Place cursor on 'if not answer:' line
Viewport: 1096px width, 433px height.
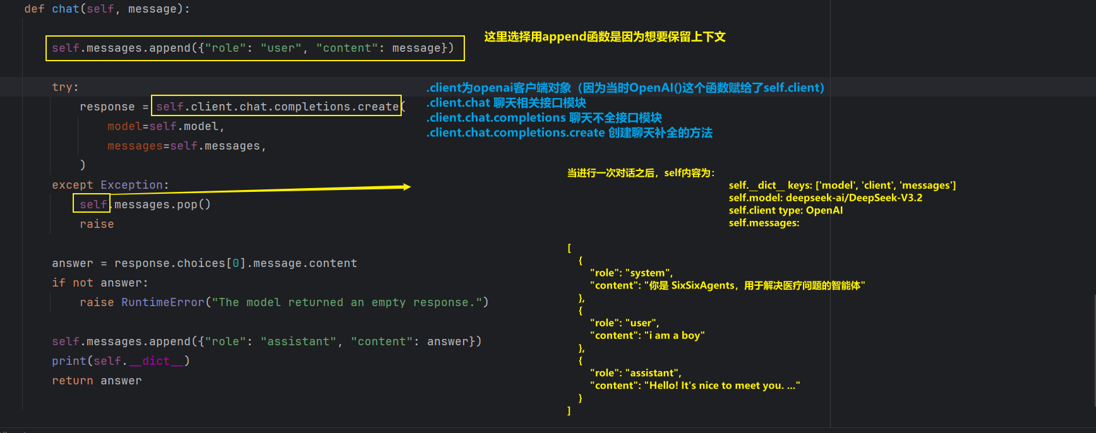tap(100, 283)
